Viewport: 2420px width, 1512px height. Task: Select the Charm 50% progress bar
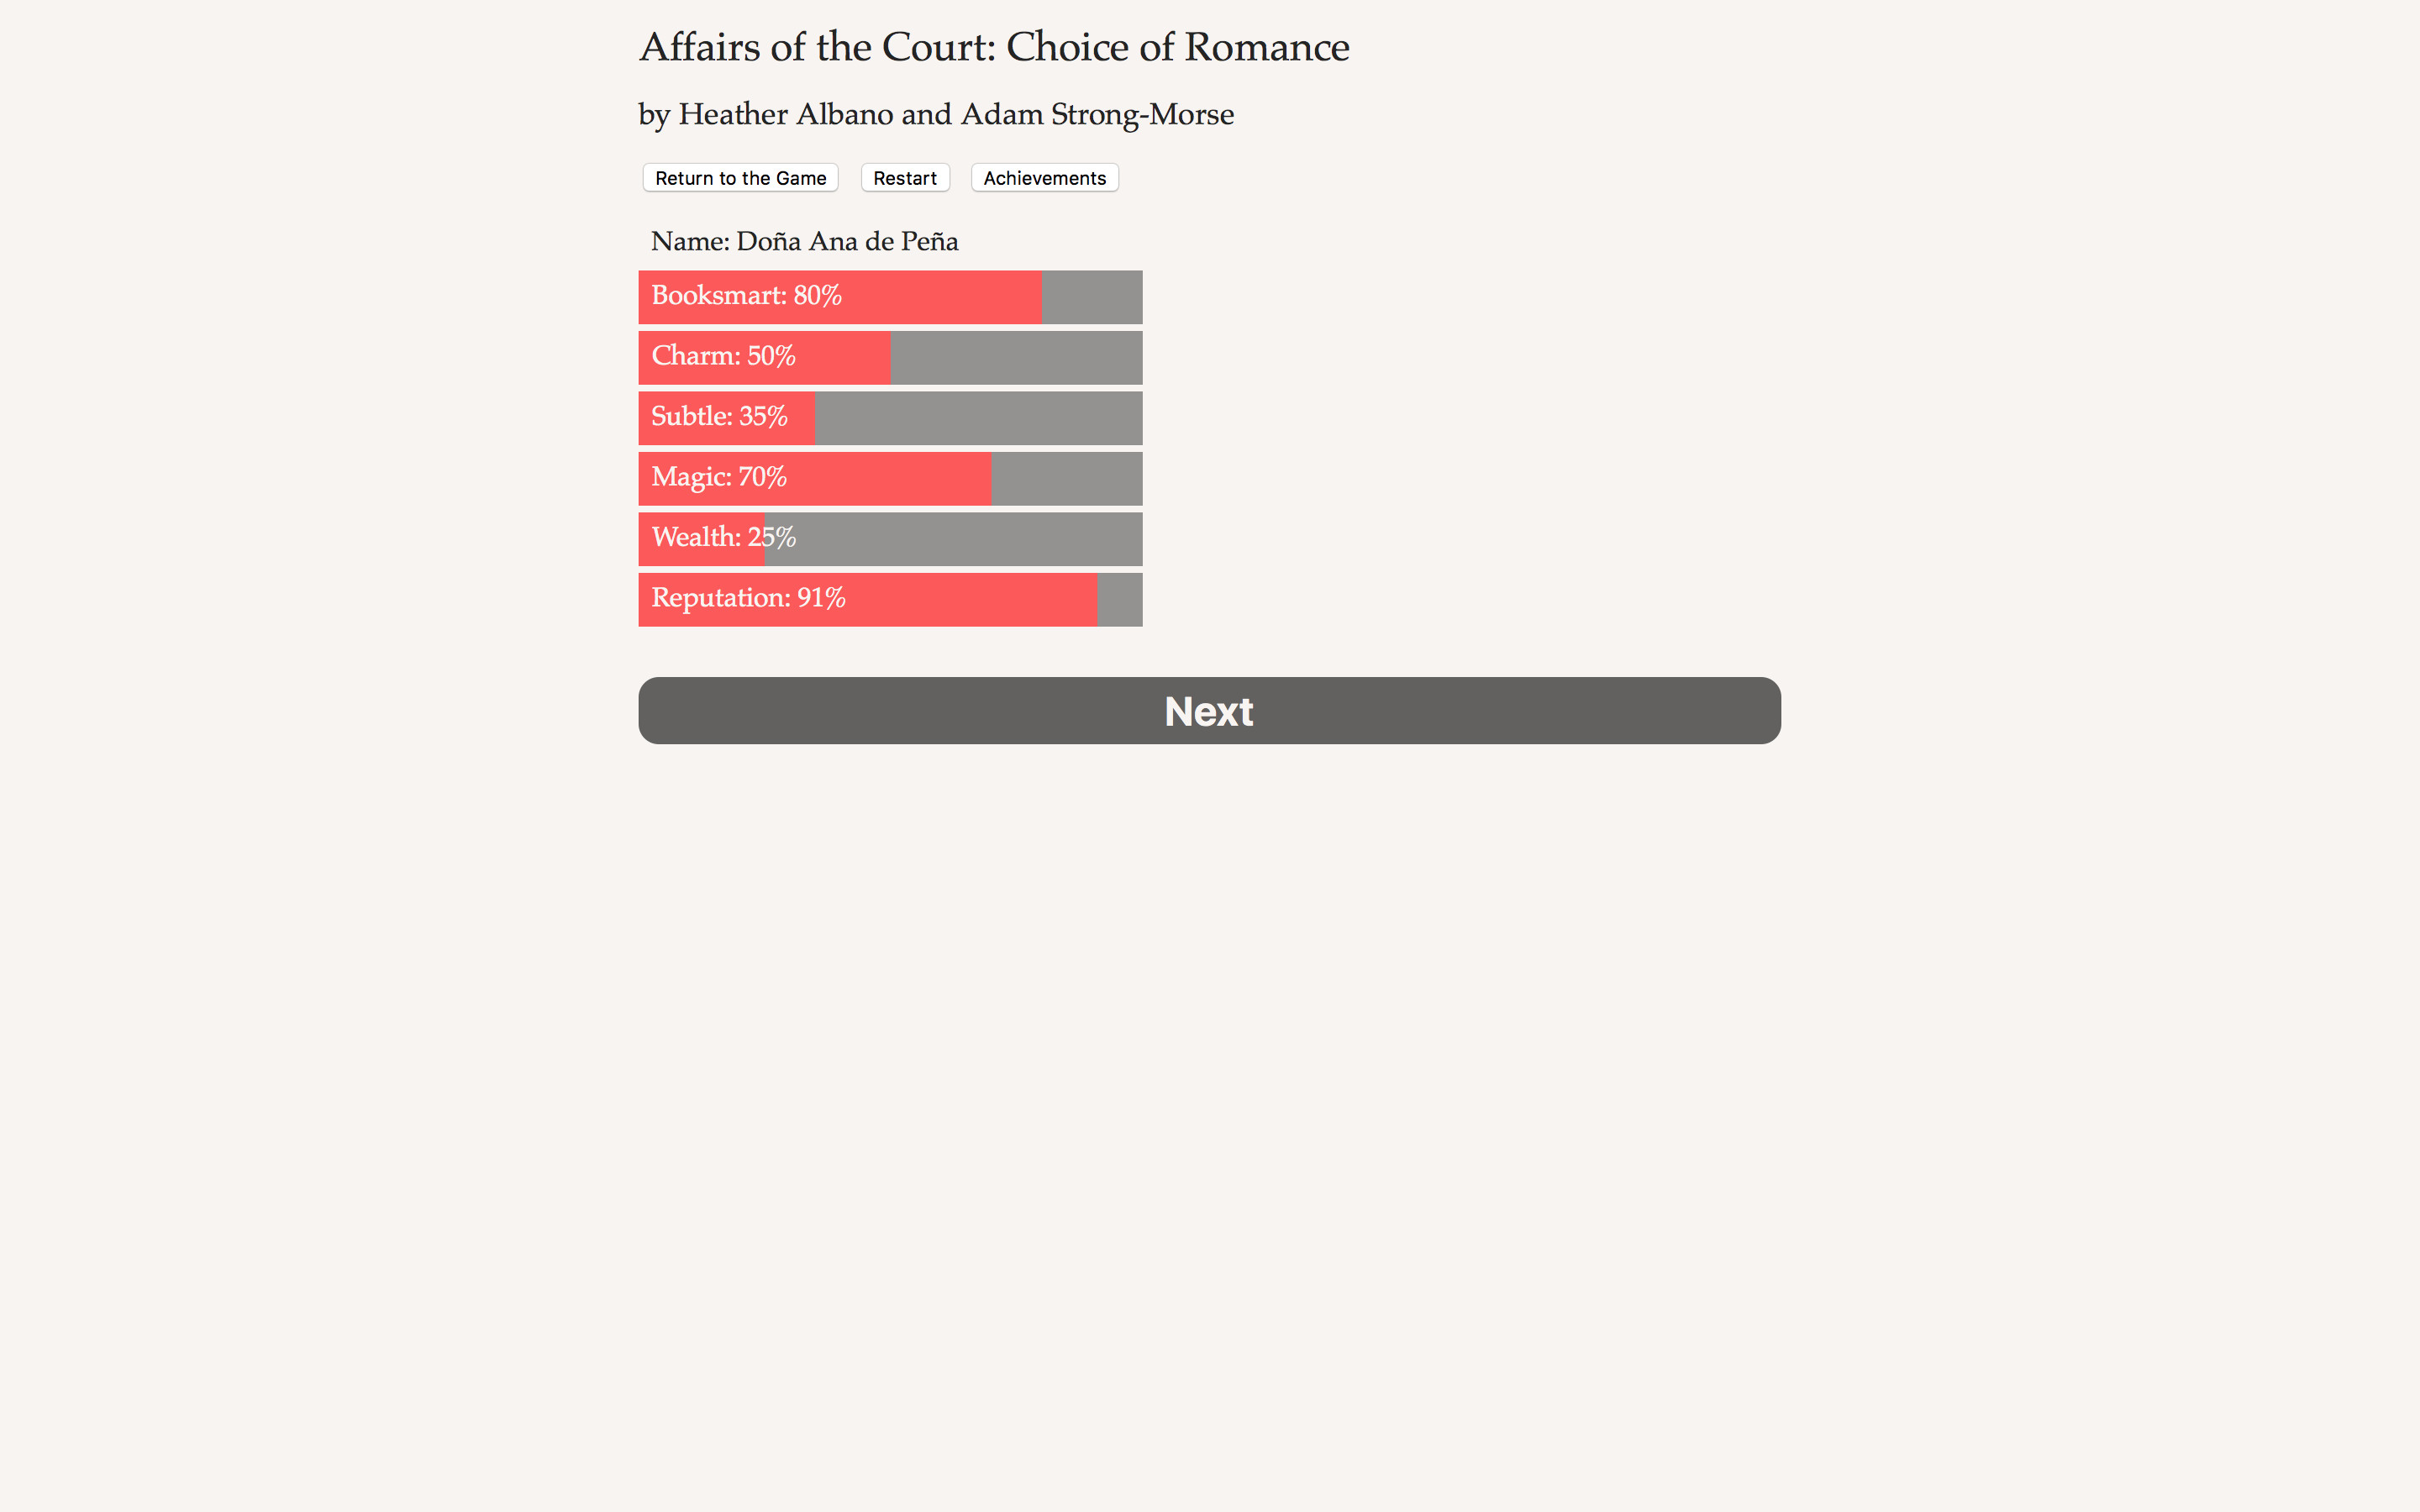point(889,357)
